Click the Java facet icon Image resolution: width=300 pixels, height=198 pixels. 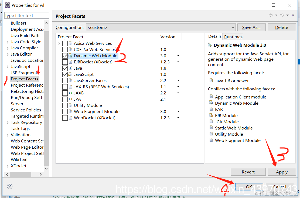tap(71, 68)
